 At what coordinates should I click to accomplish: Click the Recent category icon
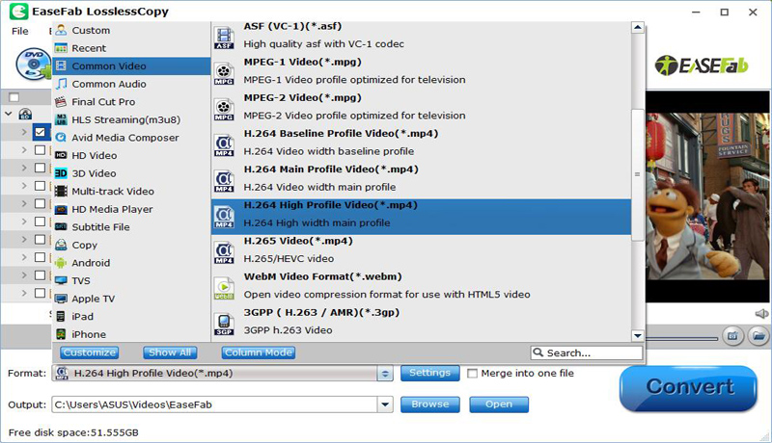click(x=61, y=48)
